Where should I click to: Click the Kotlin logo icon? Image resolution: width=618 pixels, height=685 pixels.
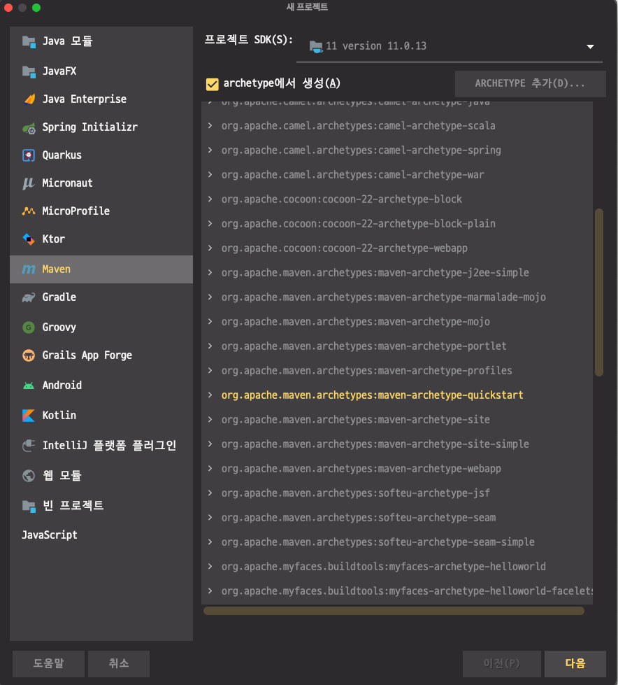click(x=29, y=416)
